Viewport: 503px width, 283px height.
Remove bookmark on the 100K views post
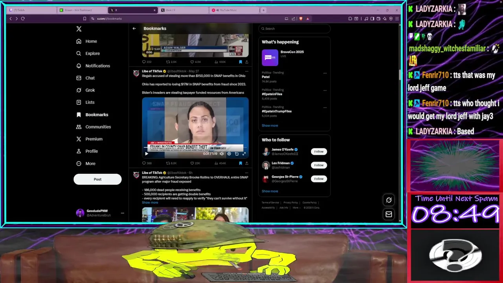click(x=240, y=62)
